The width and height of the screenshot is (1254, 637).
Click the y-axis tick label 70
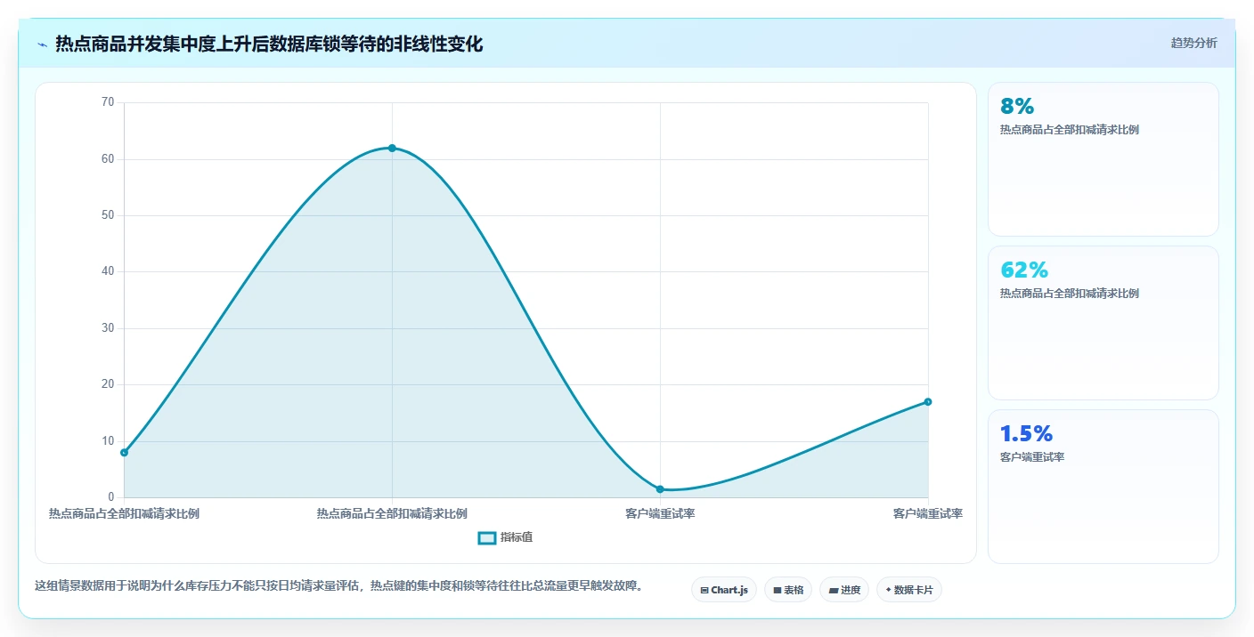[108, 102]
